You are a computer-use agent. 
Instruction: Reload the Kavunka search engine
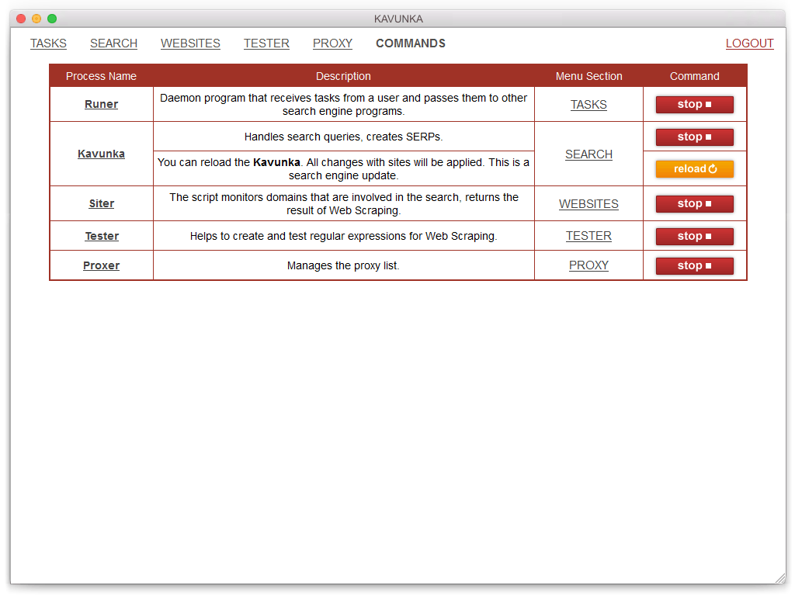click(694, 169)
